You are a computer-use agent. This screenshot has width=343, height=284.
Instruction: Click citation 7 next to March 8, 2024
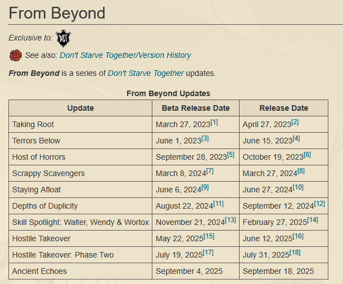coord(210,171)
